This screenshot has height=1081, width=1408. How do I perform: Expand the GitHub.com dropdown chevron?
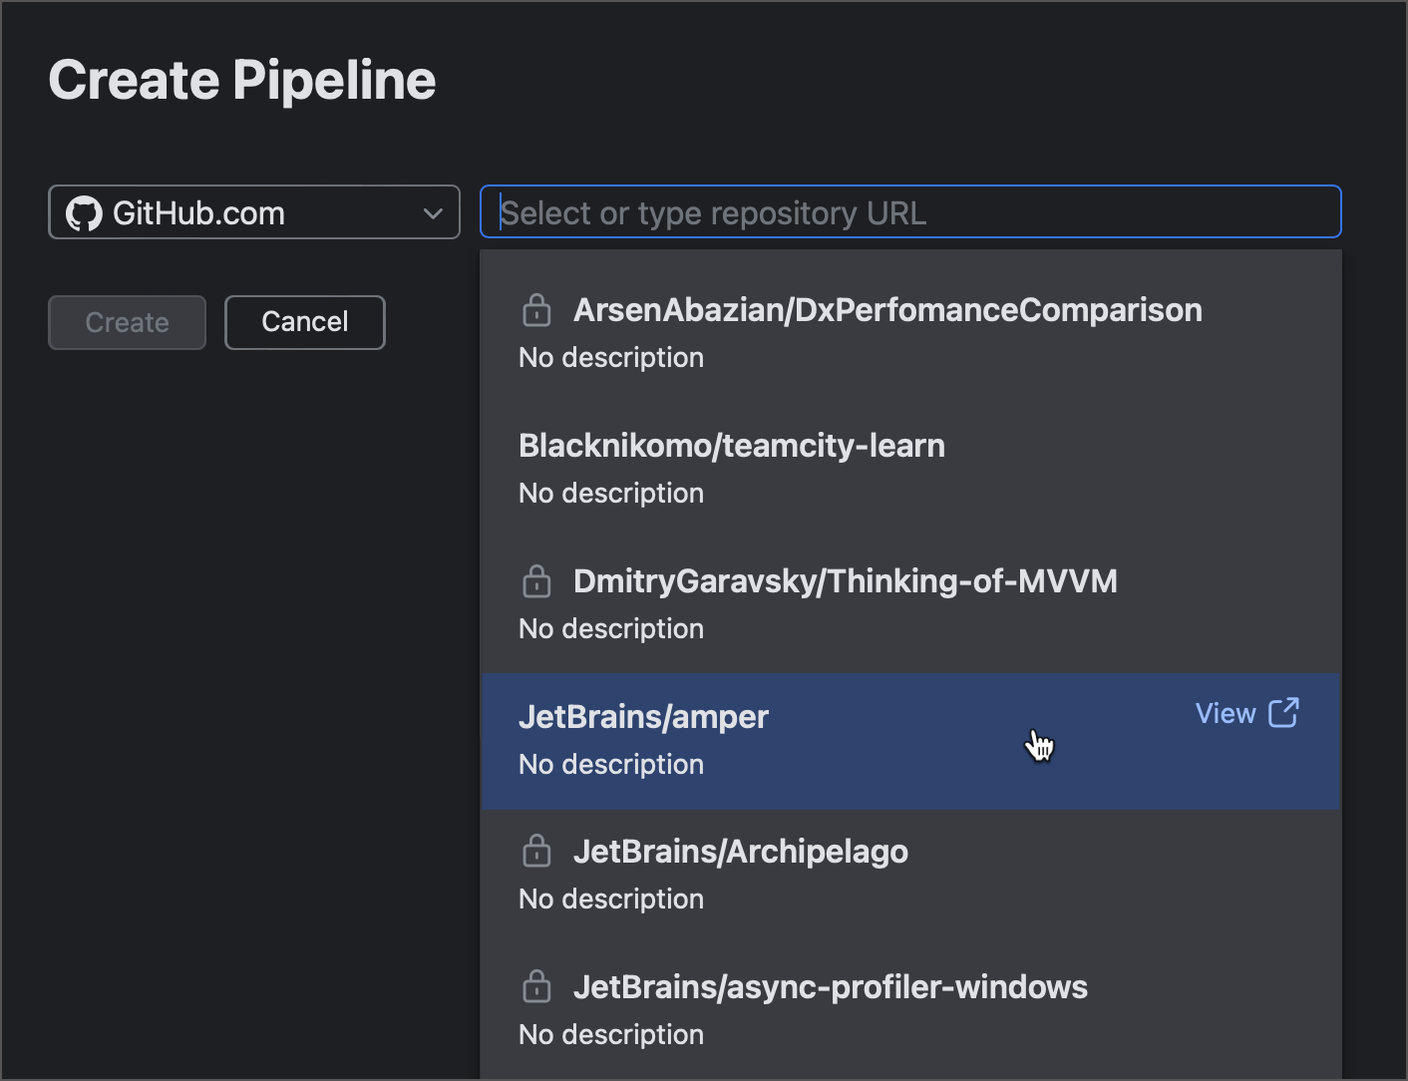click(x=433, y=213)
